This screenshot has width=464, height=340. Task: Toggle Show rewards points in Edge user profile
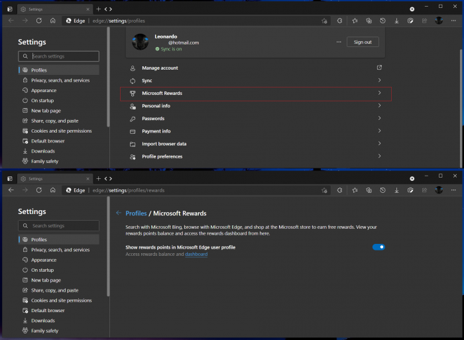click(x=378, y=247)
